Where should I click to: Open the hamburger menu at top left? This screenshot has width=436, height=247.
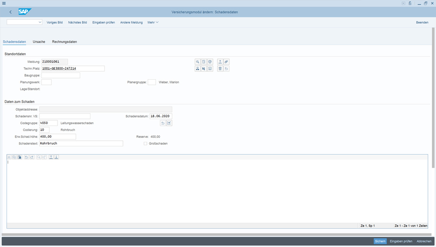4,3
